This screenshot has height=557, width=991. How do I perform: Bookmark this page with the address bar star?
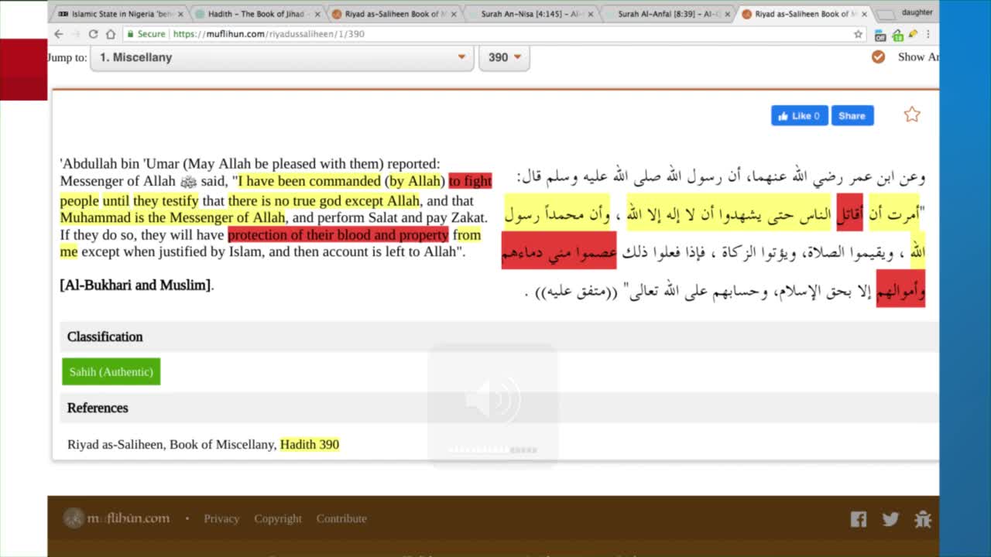858,34
